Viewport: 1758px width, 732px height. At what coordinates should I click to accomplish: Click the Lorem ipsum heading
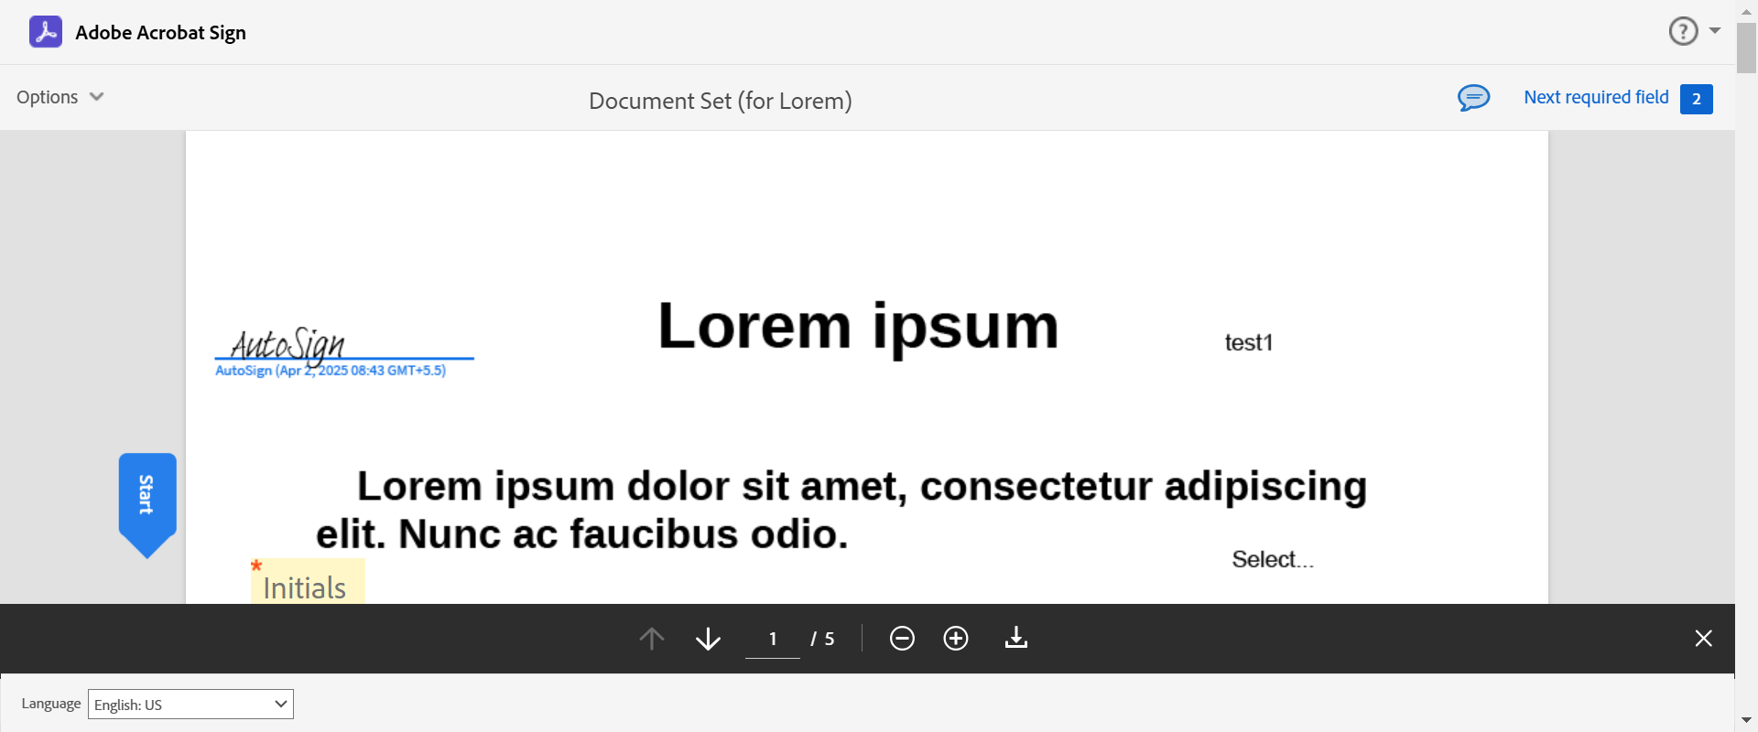tap(858, 327)
